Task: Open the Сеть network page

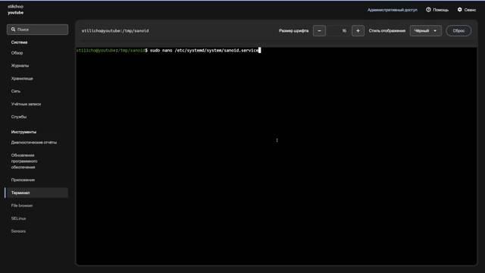Action: [x=16, y=91]
